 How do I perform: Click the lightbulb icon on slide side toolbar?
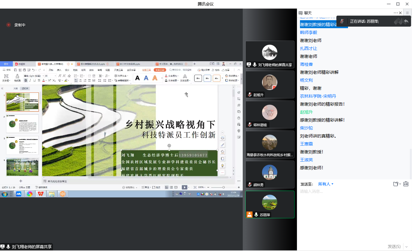point(223,166)
